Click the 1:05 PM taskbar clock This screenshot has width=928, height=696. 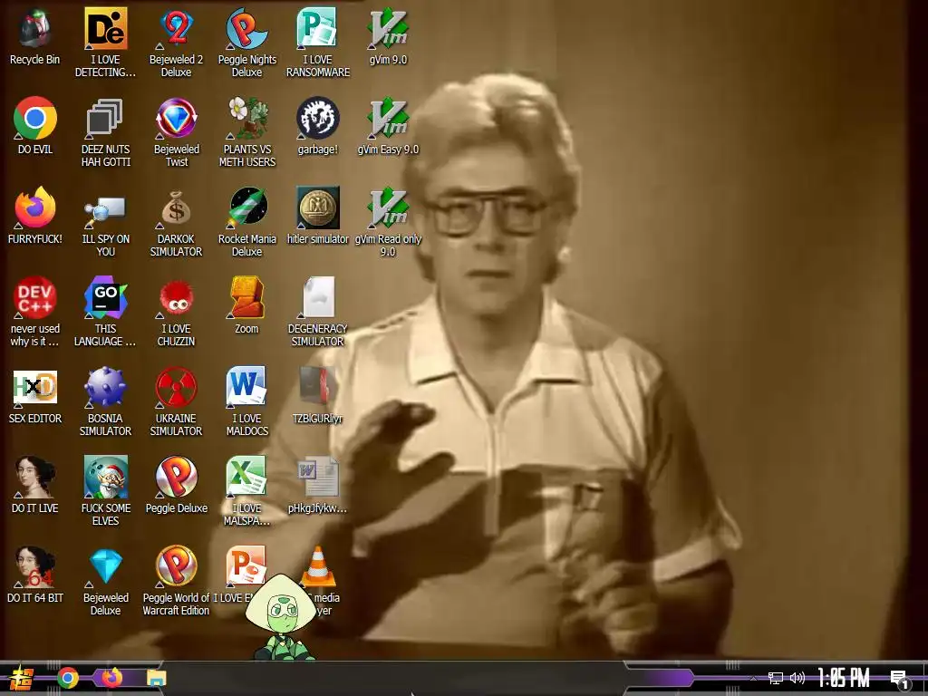click(844, 678)
